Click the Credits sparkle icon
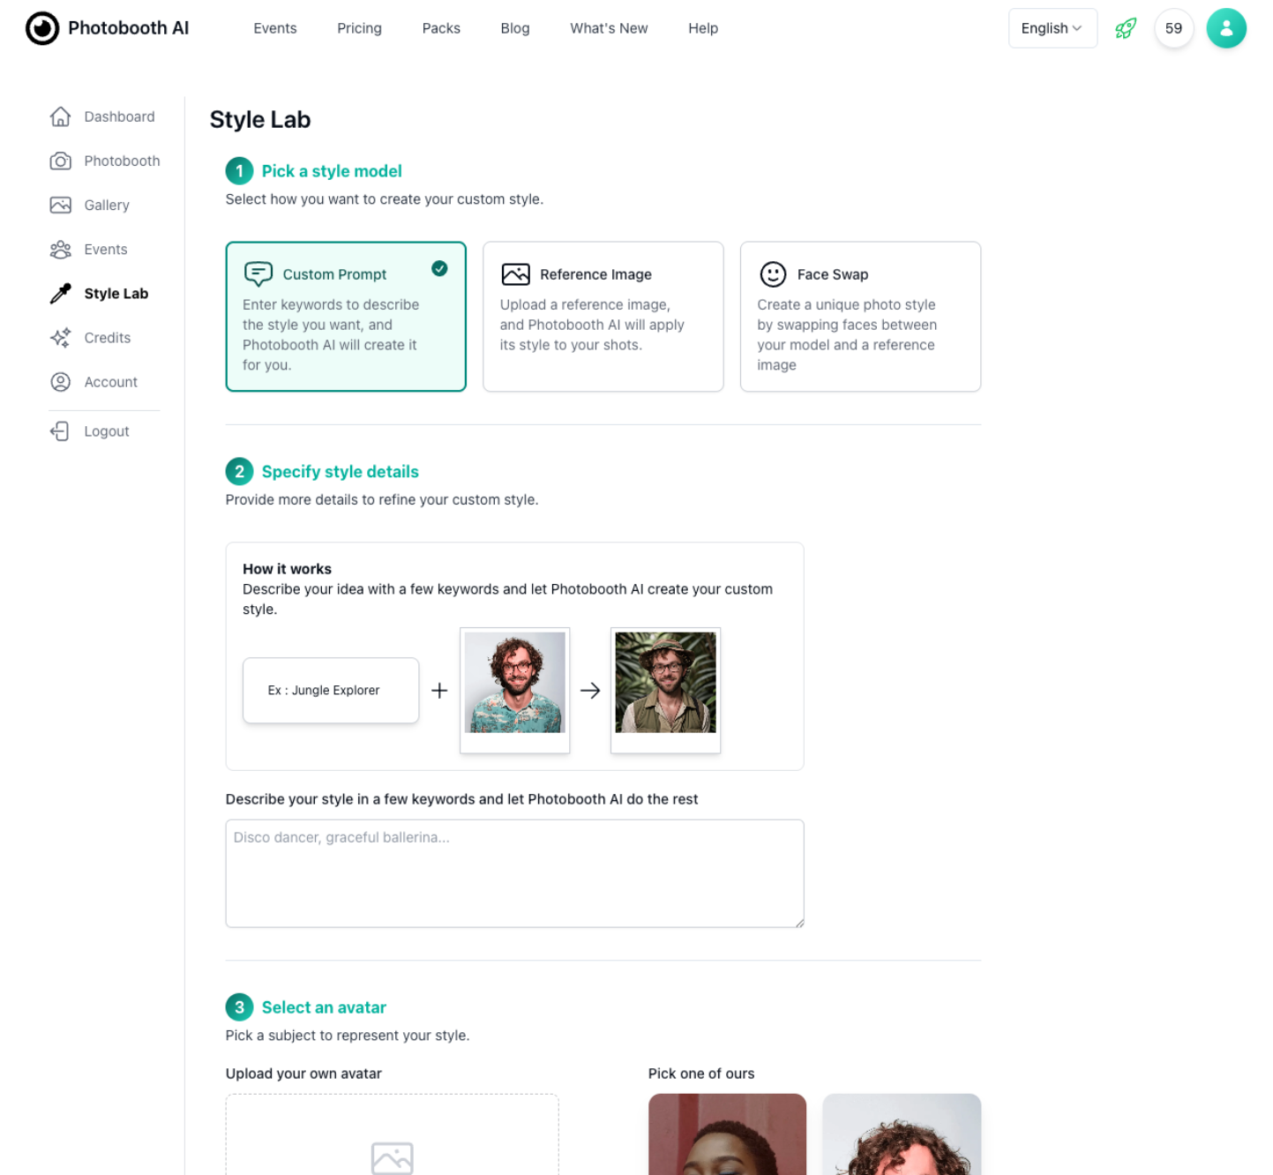1273x1175 pixels. 60,338
